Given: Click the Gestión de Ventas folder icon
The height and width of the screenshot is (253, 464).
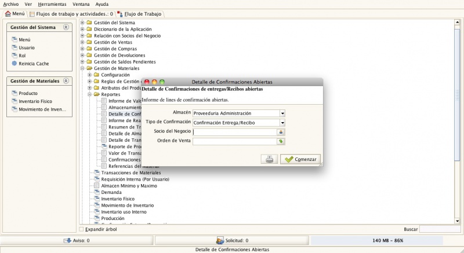Looking at the screenshot, I should click(x=89, y=42).
